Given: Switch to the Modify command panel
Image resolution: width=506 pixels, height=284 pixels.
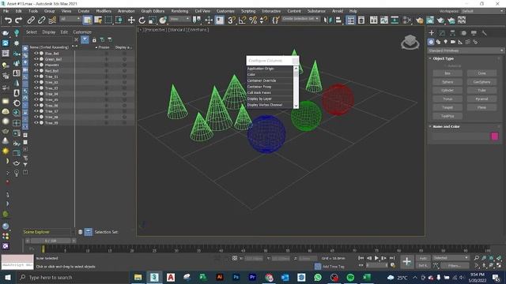Looking at the screenshot, I should pos(442,33).
